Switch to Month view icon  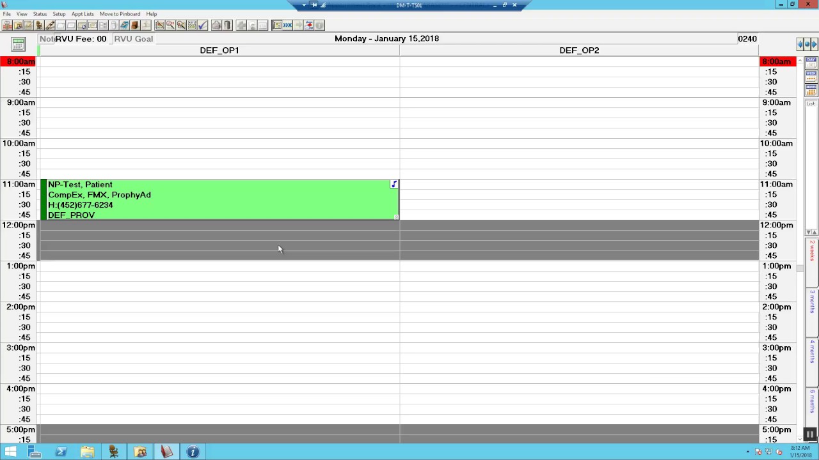tap(811, 89)
